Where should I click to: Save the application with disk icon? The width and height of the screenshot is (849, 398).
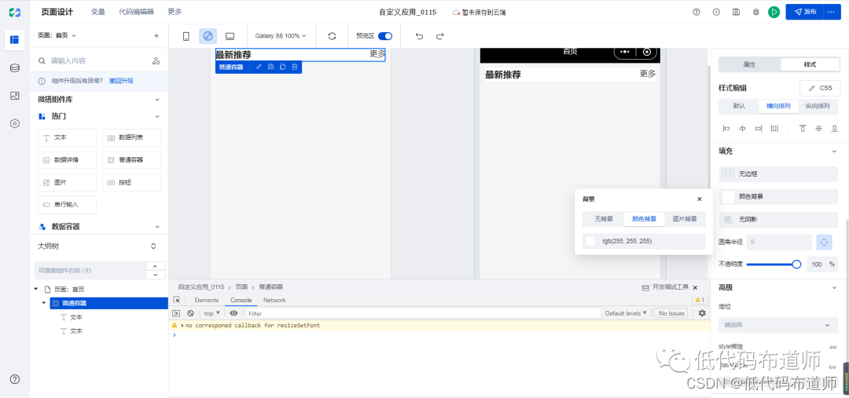[x=736, y=12]
